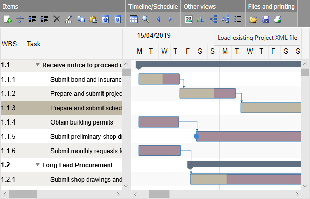310x199 pixels.
Task: Move the selected item down
Action: [118, 19]
